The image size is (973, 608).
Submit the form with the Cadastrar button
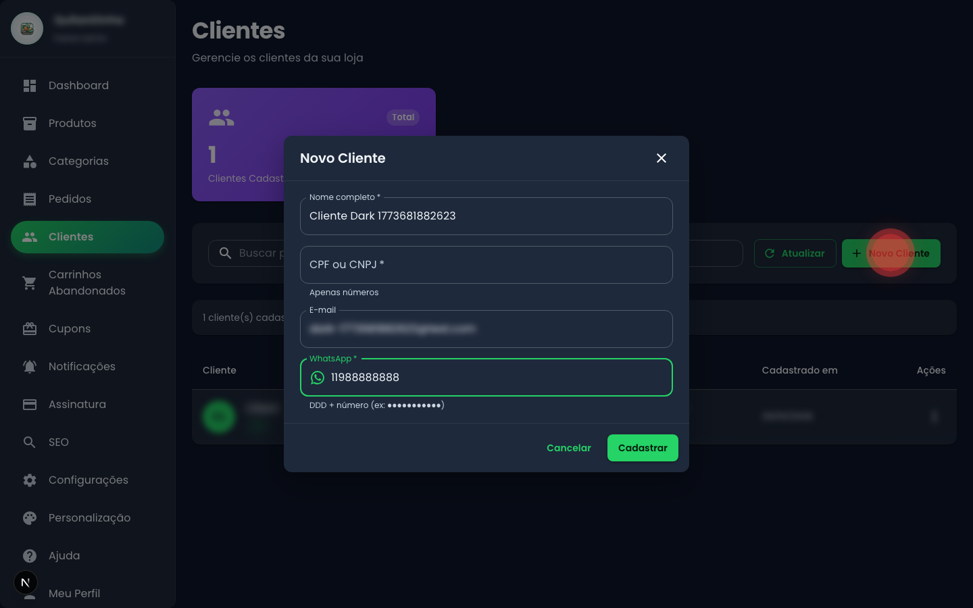(643, 448)
